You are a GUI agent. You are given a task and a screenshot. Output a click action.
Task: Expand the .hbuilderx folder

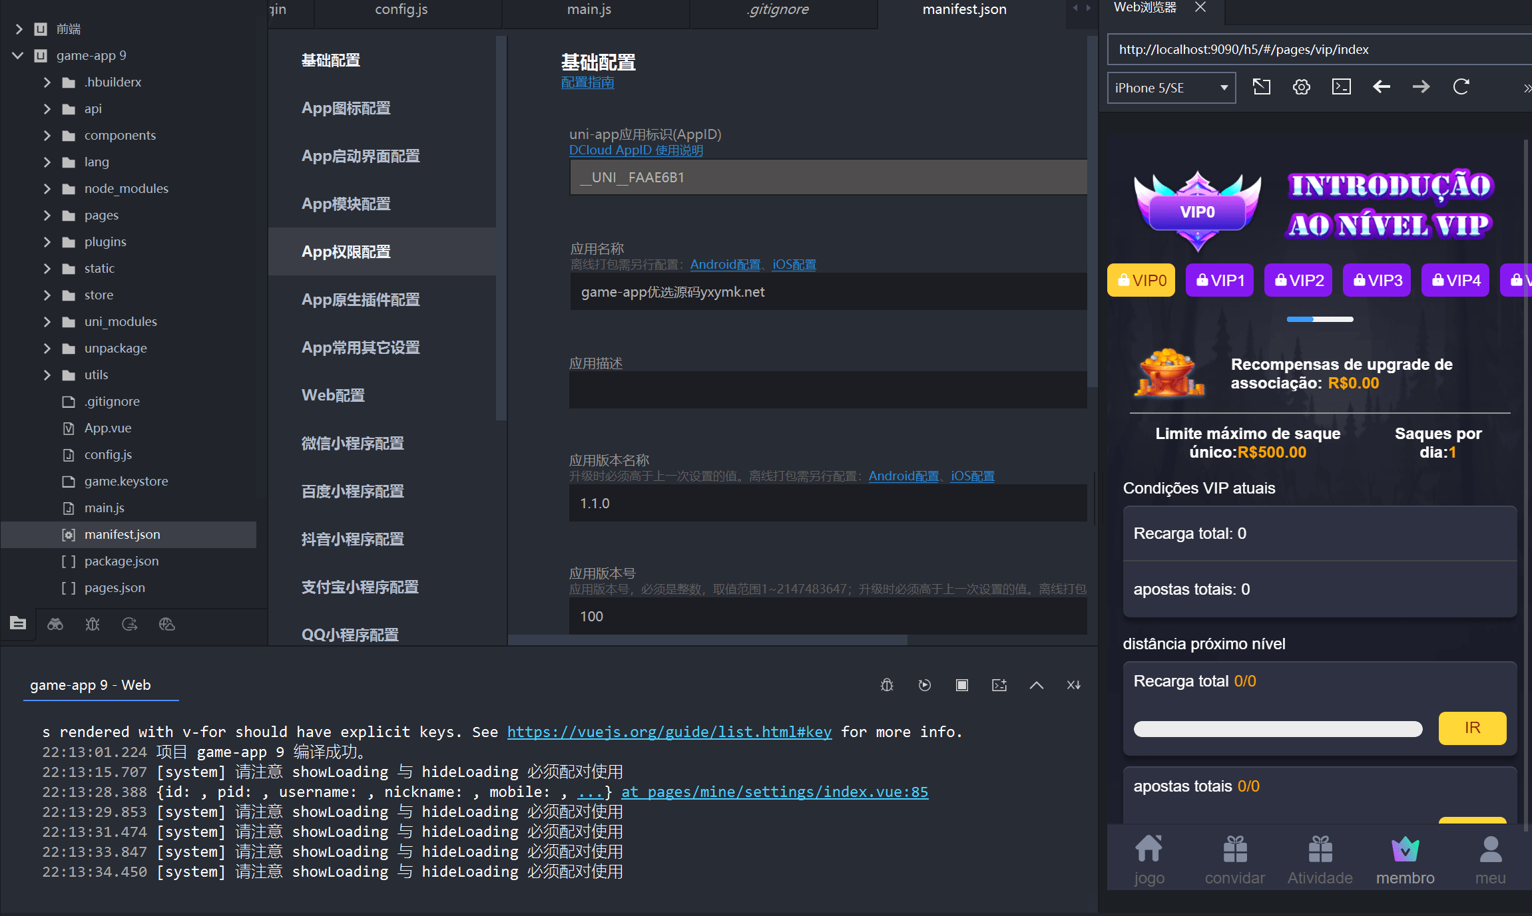click(47, 82)
